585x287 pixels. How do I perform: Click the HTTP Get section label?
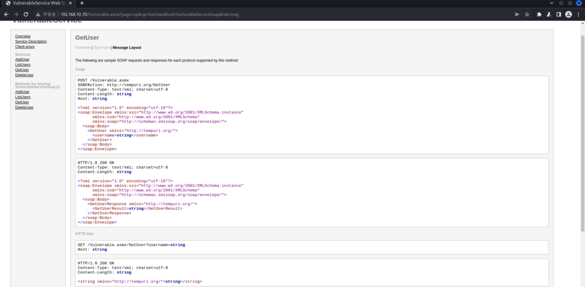[x=85, y=234]
